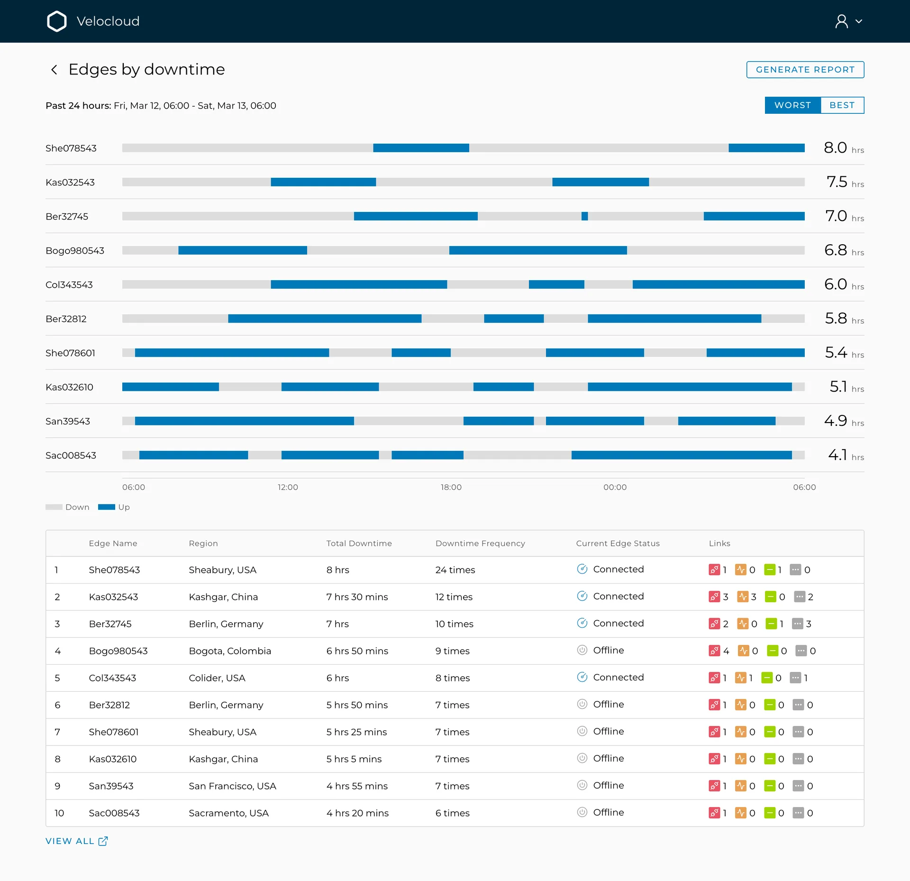Go back using the arrow beside Edges by downtime
910x881 pixels.
pos(54,70)
